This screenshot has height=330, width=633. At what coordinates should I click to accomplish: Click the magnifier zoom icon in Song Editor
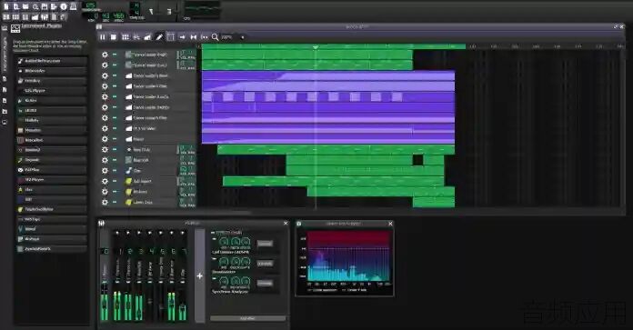point(216,37)
